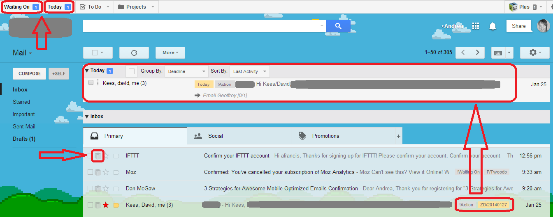
Task: Add a new inbox tab with the plus
Action: (x=398, y=136)
